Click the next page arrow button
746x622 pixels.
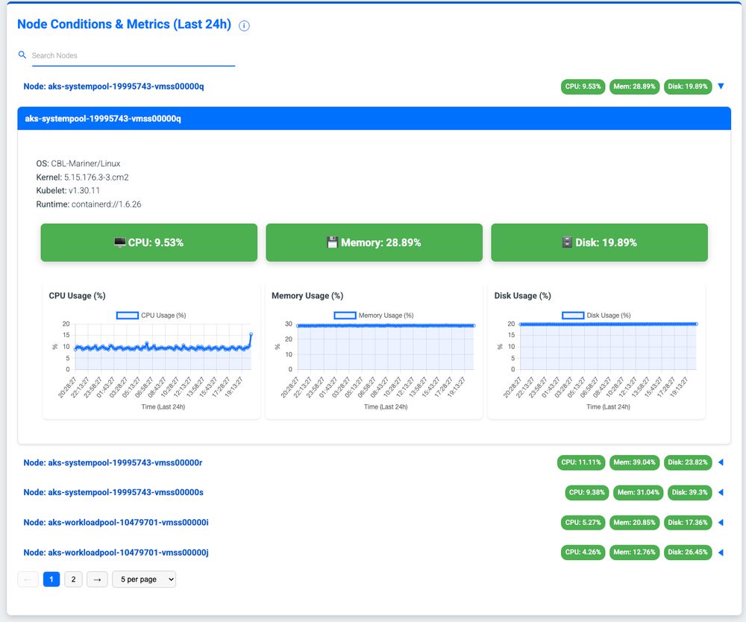click(97, 579)
